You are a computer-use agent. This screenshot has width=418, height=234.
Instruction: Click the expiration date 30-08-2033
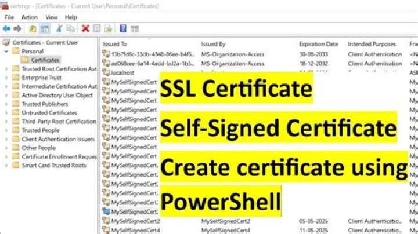pyautogui.click(x=313, y=54)
